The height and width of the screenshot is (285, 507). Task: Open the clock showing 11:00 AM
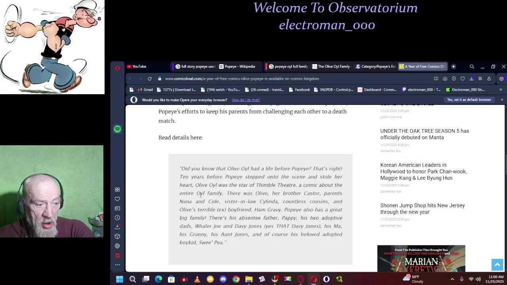[494, 279]
